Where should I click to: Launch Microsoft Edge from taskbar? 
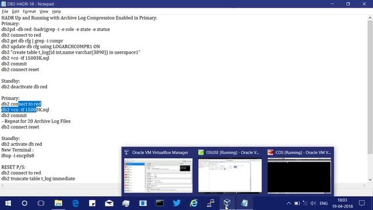(x=75, y=203)
